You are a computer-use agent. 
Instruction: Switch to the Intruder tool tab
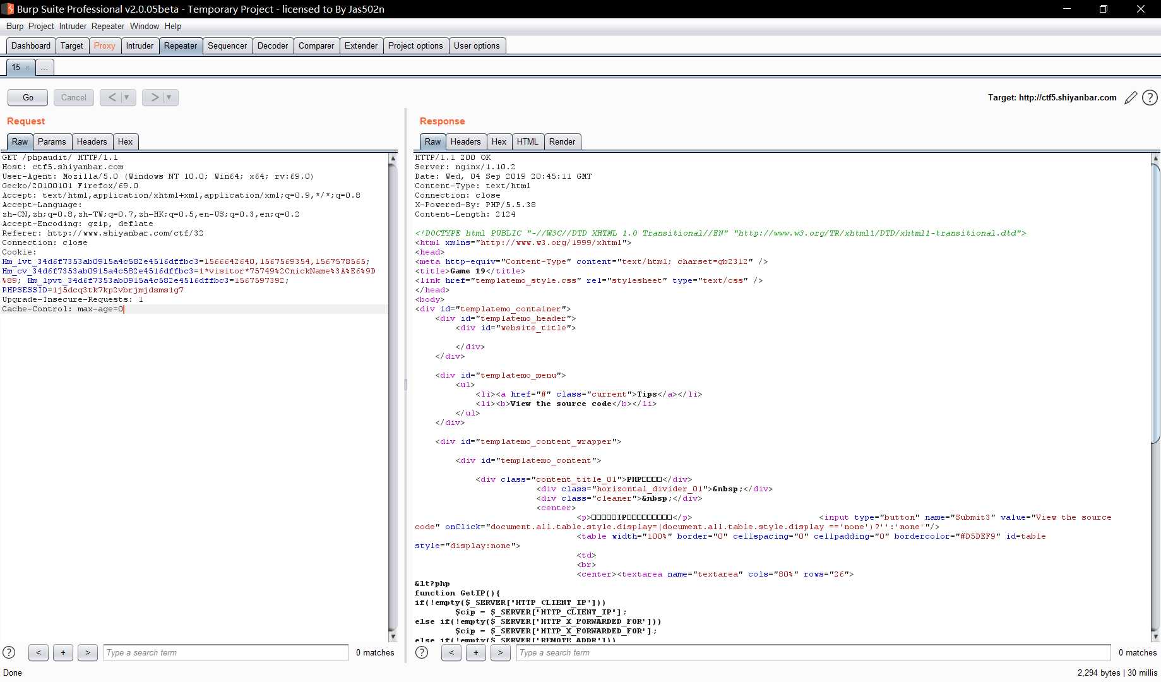pos(140,45)
